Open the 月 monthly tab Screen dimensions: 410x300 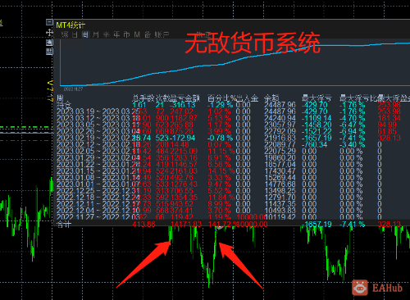95,34
